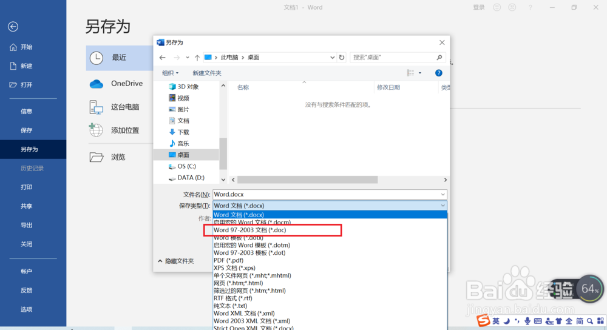Click 此电脑 in the address path
The image size is (607, 330).
pos(229,58)
